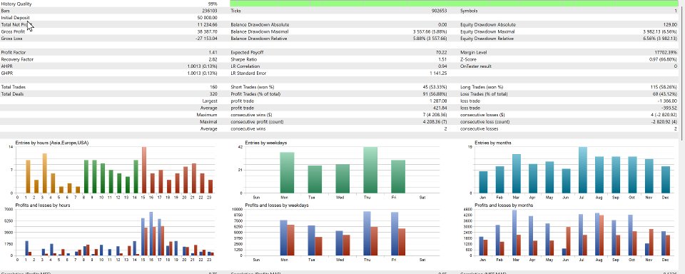Select the Z-Score value 0.97 (66.80%)

[663, 59]
